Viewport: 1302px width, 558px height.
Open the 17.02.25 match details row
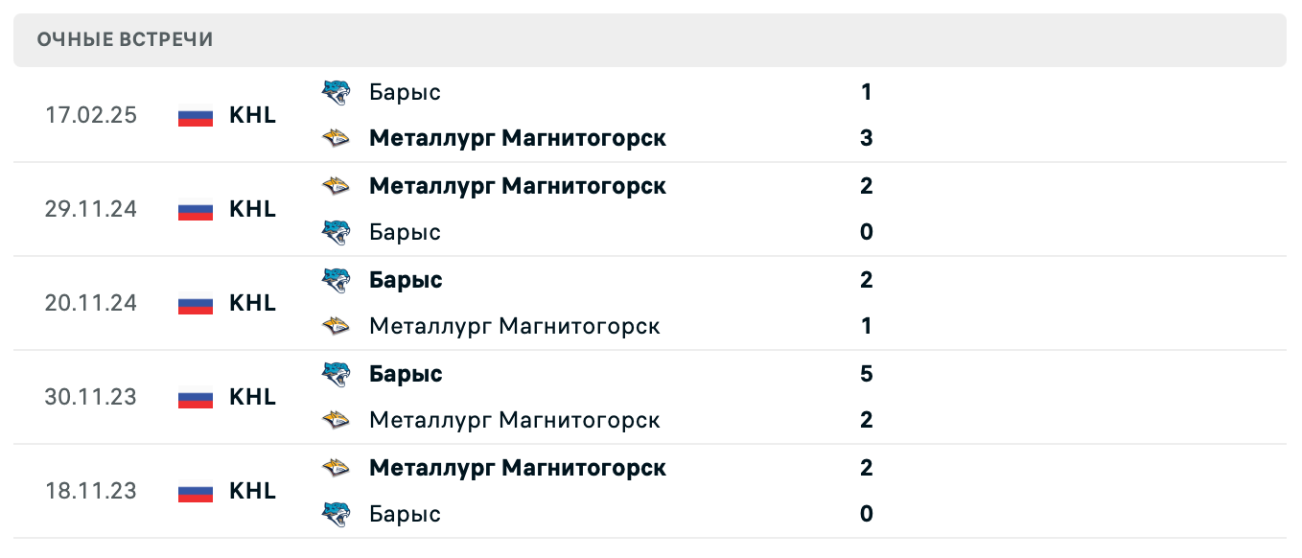click(x=651, y=115)
